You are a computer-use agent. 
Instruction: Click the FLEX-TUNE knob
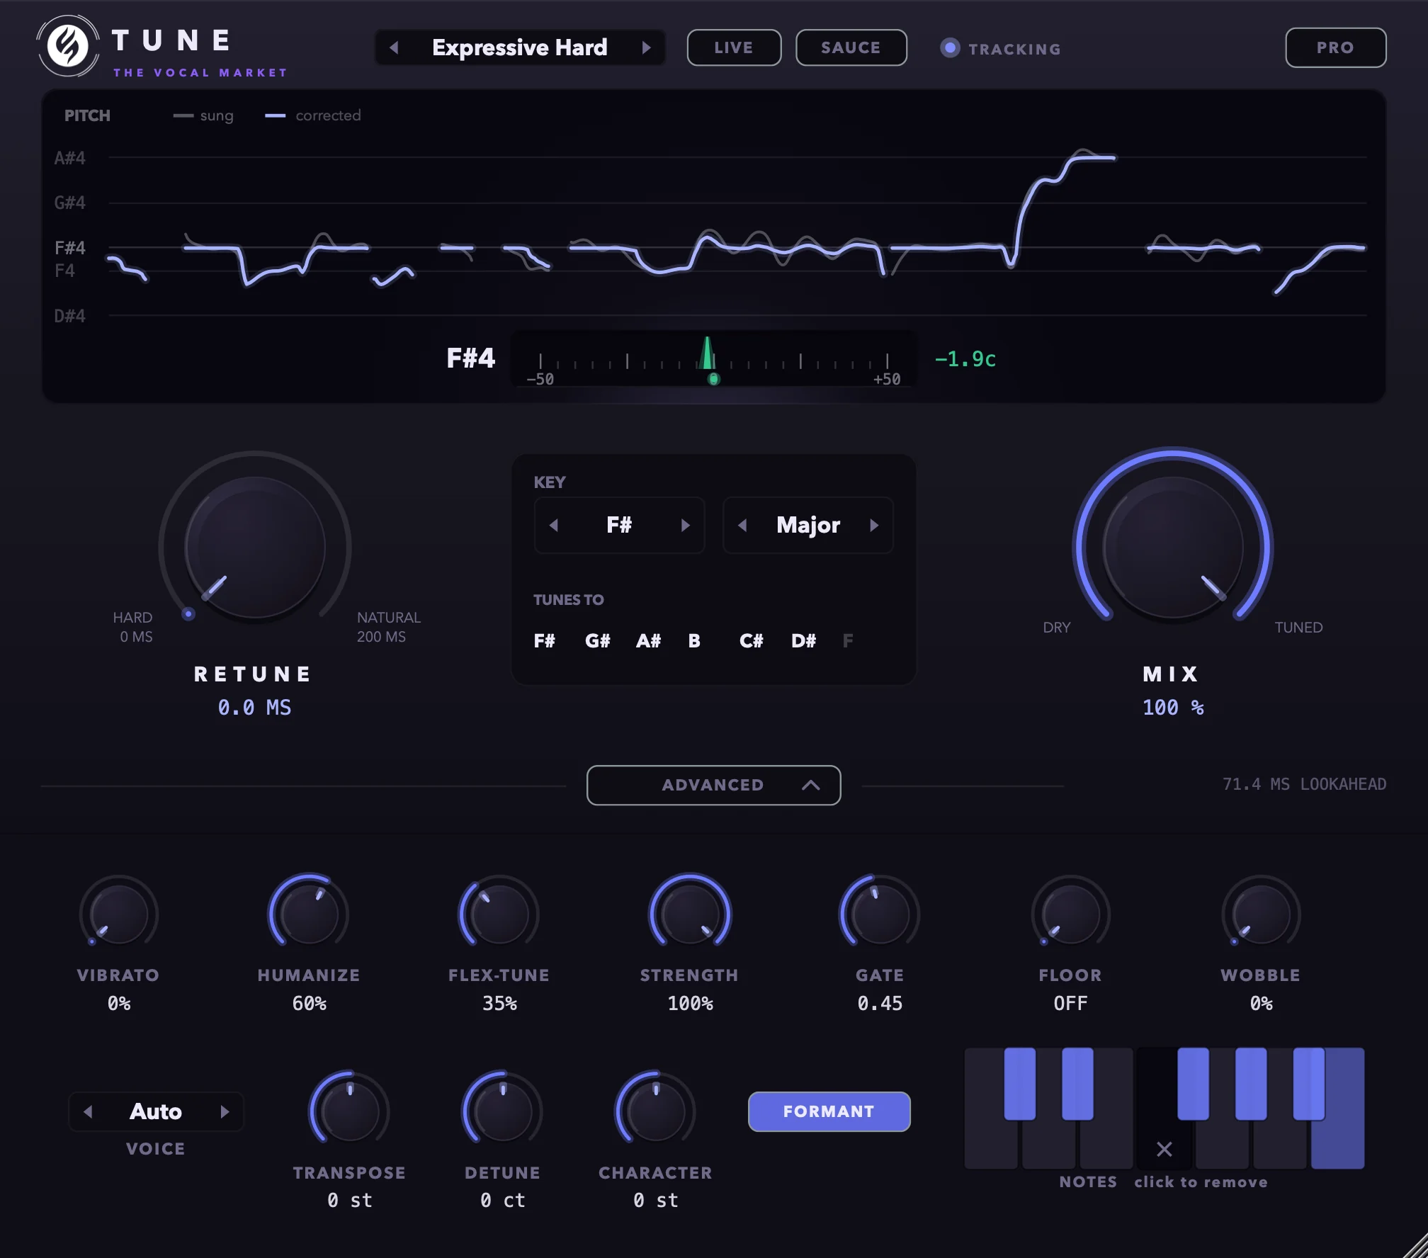coord(499,914)
